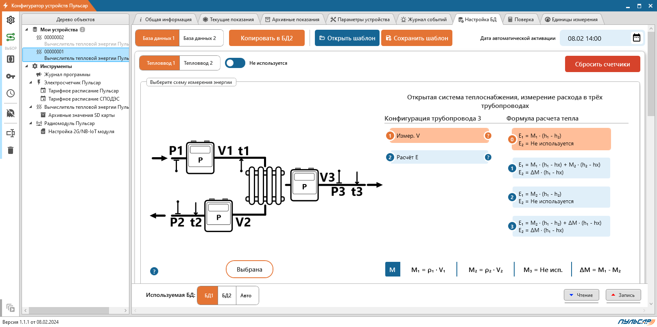The image size is (657, 327).
Task: Select Тепловвод 2 option
Action: click(200, 63)
